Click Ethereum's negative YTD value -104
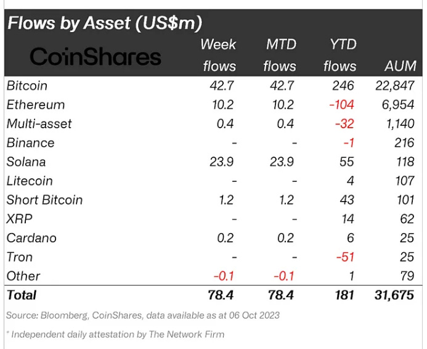The image size is (427, 349). [342, 105]
